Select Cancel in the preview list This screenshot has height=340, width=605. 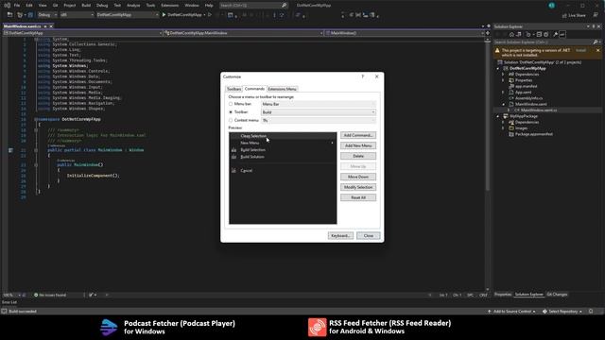283,170
